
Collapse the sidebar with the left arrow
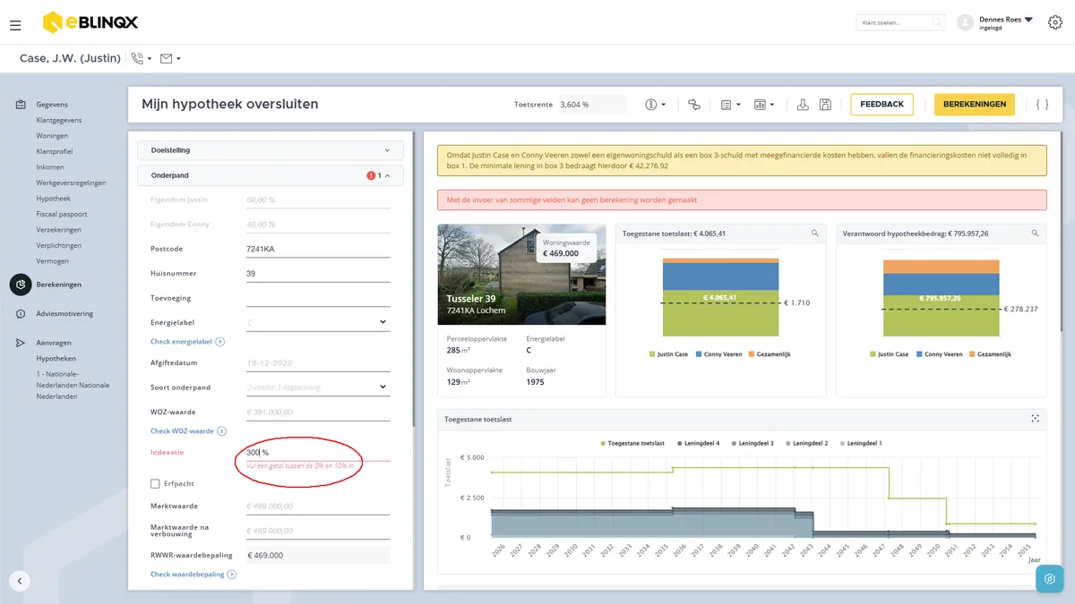(20, 581)
